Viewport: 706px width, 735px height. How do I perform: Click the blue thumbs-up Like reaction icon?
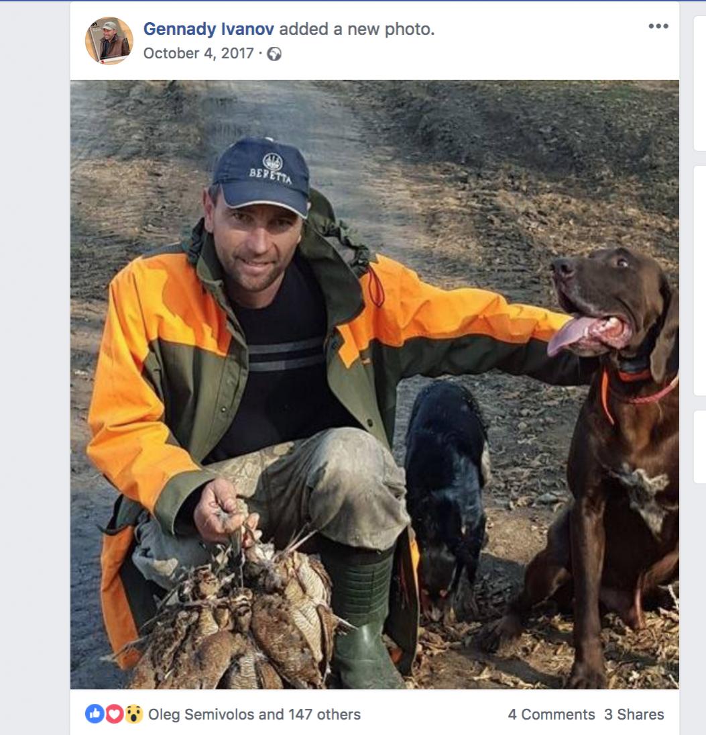[94, 714]
